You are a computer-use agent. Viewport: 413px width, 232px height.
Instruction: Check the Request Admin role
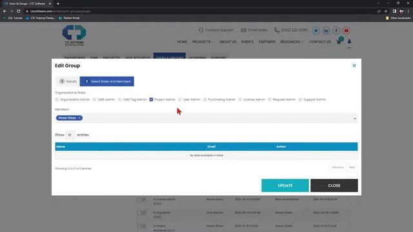(270, 99)
